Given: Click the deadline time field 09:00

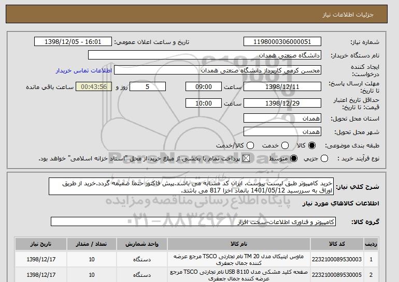Looking at the screenshot, I should click(204, 86).
